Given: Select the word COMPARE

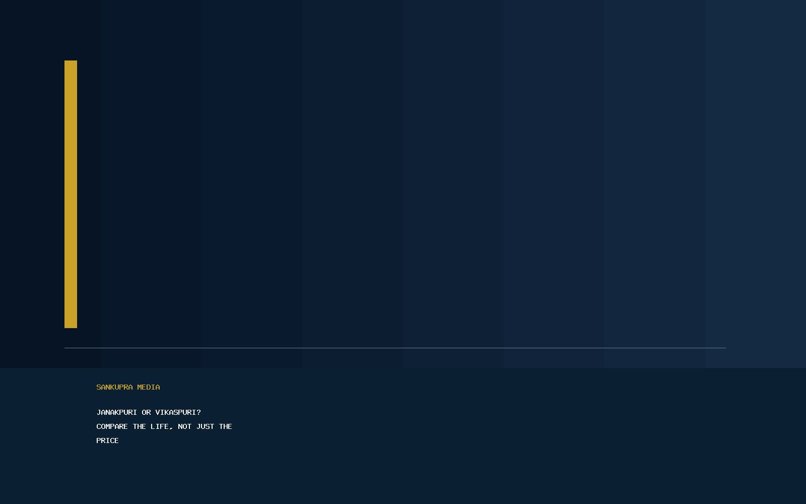Looking at the screenshot, I should click(x=112, y=426).
